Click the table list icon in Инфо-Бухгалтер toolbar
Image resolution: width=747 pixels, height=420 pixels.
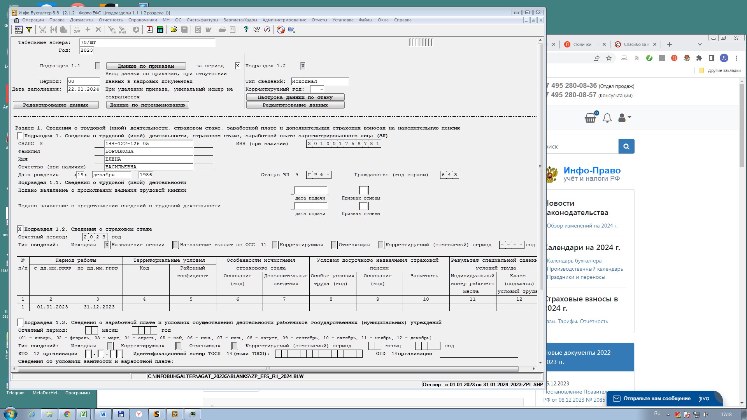pos(18,30)
